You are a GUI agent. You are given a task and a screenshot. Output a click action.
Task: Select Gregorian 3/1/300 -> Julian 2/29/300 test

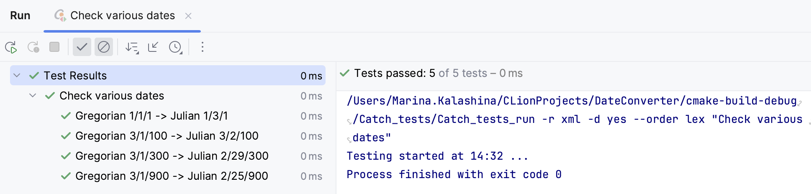click(172, 156)
